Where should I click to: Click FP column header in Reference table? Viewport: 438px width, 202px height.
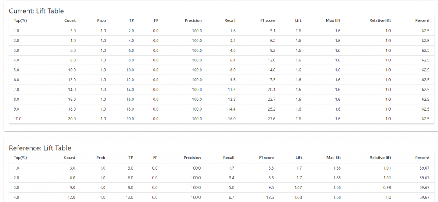click(x=156, y=158)
